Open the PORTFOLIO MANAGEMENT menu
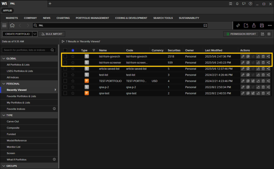274x169 pixels. (x=92, y=18)
